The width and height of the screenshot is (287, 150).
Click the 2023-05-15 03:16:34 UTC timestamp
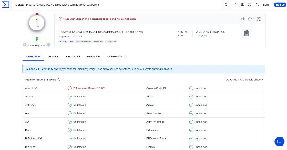pos(210,32)
